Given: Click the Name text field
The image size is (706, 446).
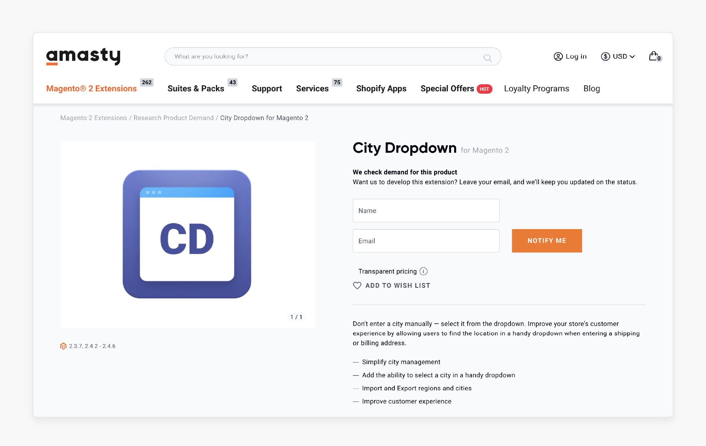Looking at the screenshot, I should 426,211.
